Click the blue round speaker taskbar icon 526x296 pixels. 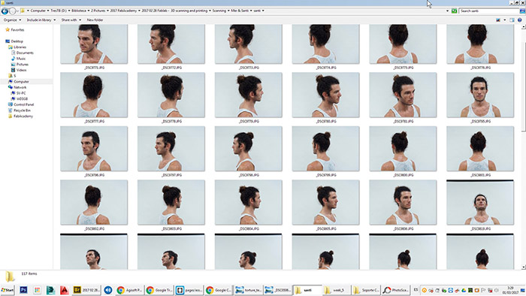click(108, 290)
